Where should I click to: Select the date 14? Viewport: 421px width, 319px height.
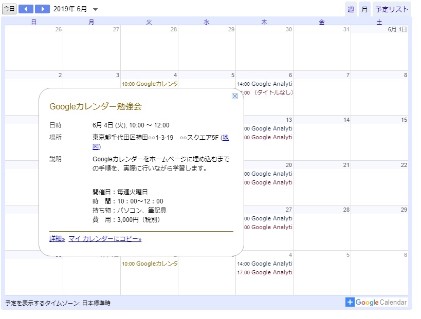pos(346,120)
